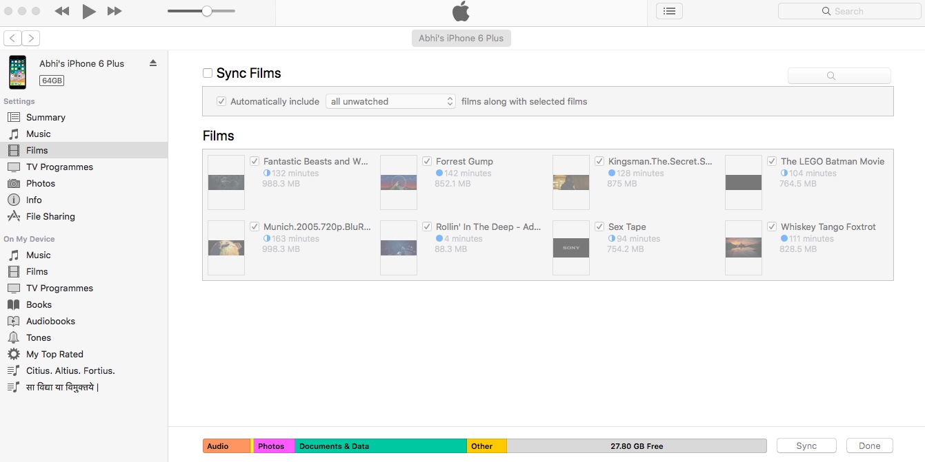The height and width of the screenshot is (462, 925).
Task: Click the play button
Action: [88, 11]
